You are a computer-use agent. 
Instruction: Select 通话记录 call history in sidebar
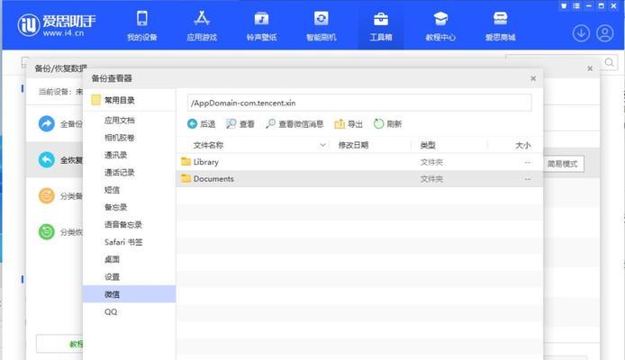coord(120,173)
